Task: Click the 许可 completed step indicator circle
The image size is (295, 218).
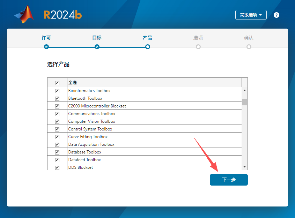Action: click(x=46, y=46)
